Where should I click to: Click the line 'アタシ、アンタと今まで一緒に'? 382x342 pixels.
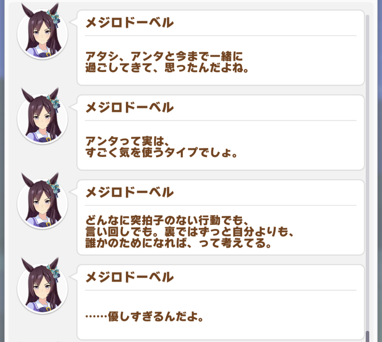click(x=164, y=56)
